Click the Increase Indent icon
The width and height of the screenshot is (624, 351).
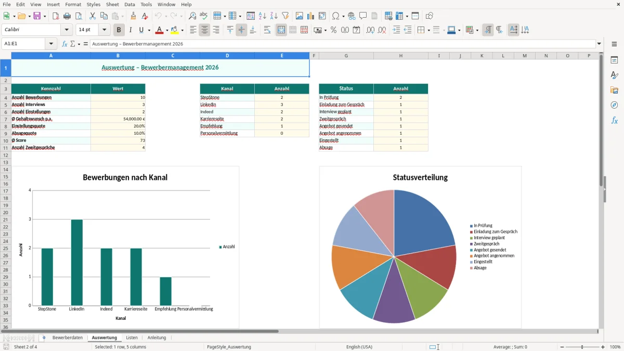coord(396,30)
